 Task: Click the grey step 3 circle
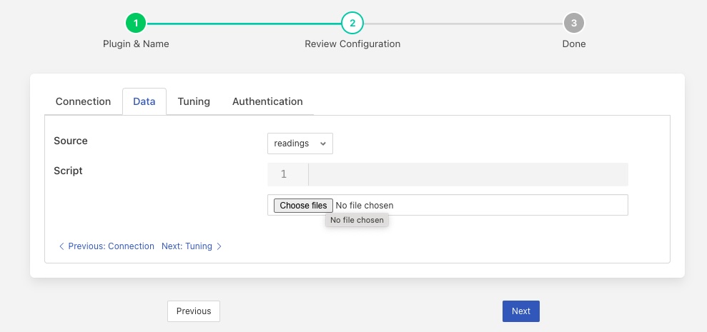point(573,24)
